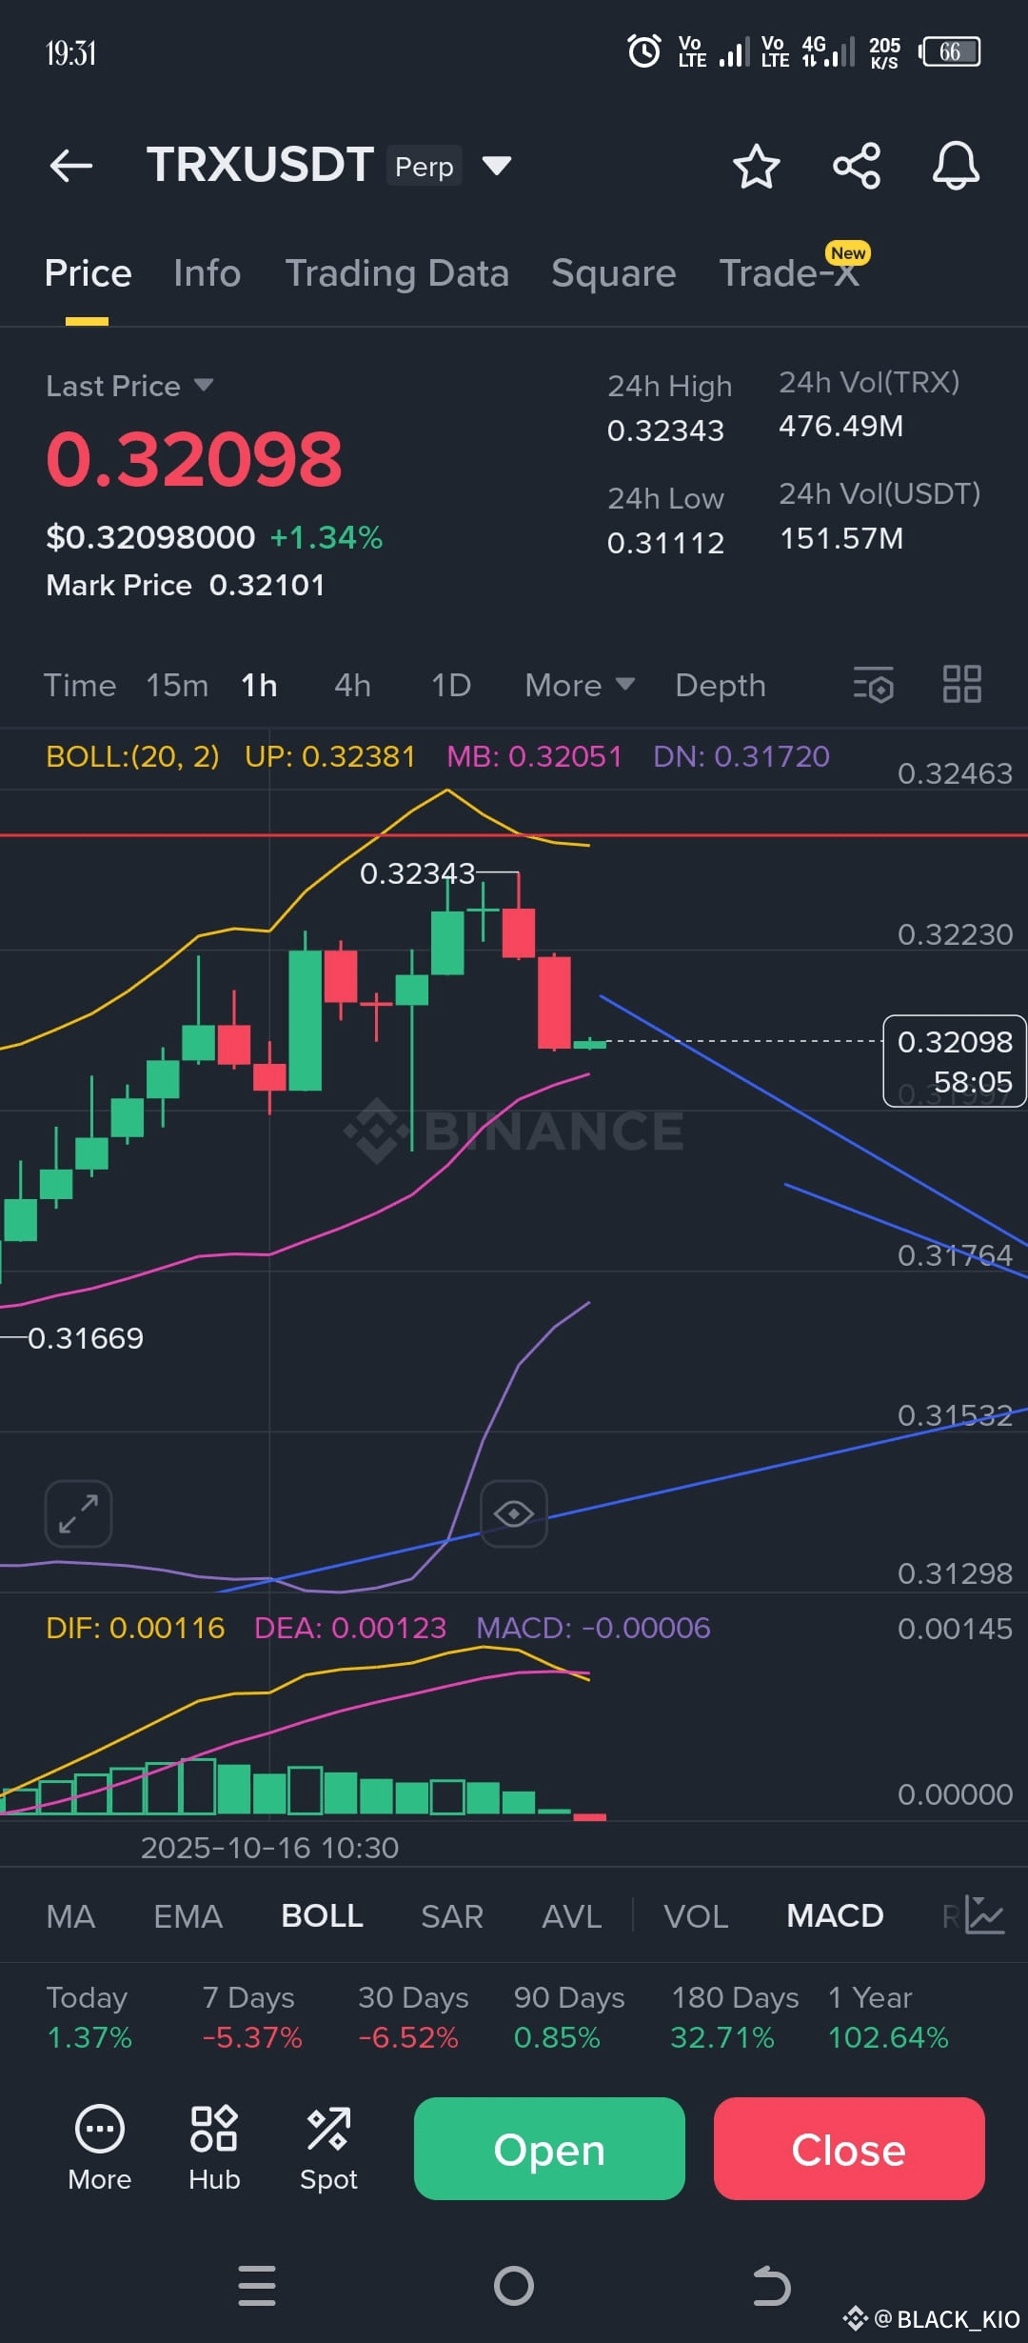Tap the +1.34% price change
The height and width of the screenshot is (2343, 1028).
[x=326, y=537]
